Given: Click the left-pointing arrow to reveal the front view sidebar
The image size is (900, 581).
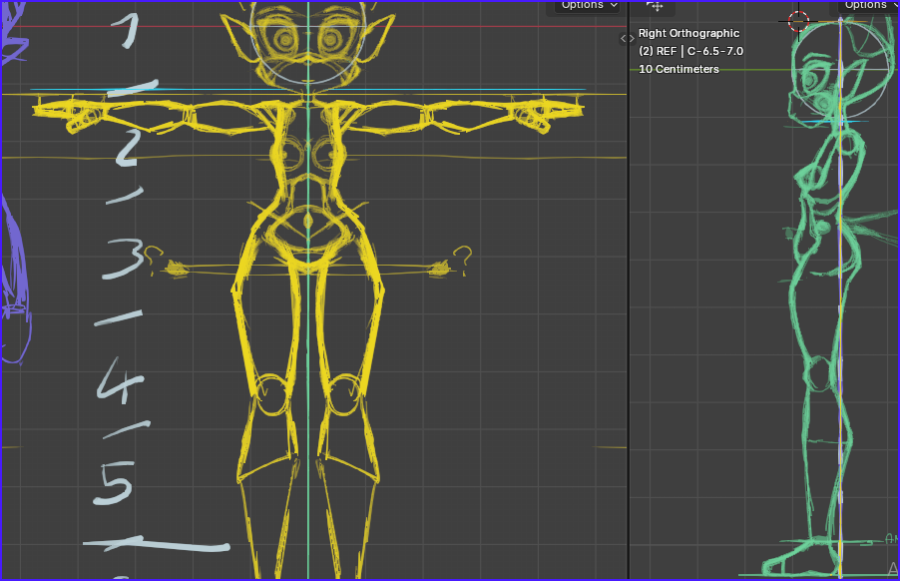Looking at the screenshot, I should (624, 39).
